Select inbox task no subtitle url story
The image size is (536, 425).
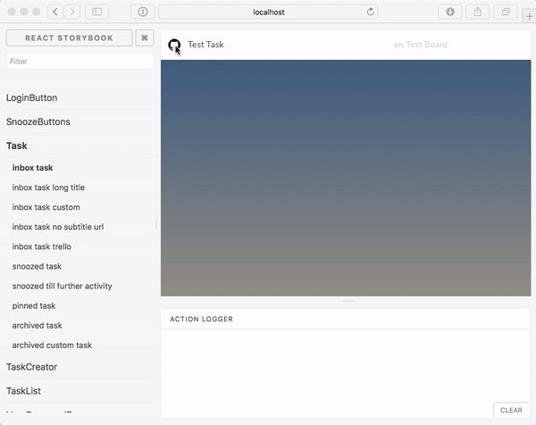(x=58, y=227)
